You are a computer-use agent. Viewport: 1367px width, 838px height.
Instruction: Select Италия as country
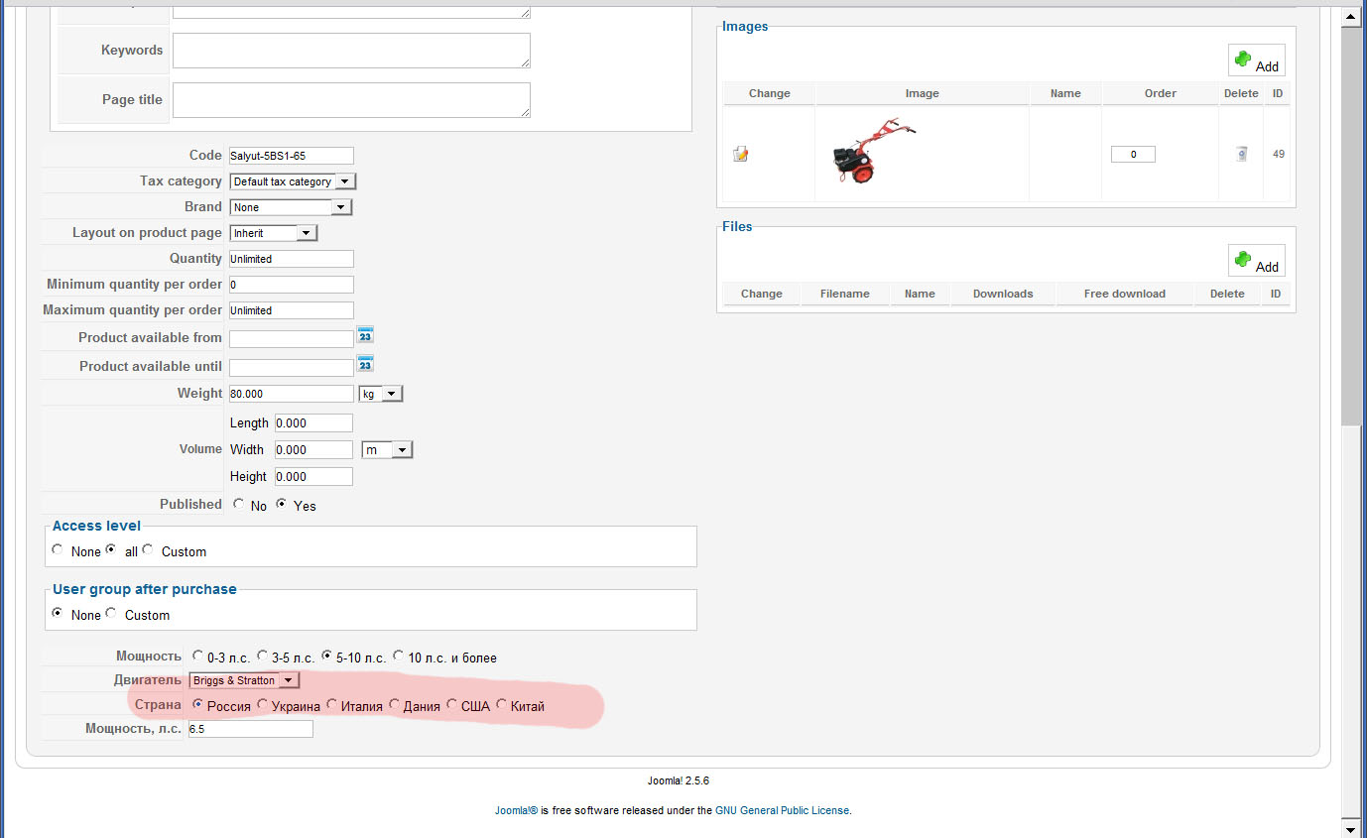pyautogui.click(x=331, y=704)
